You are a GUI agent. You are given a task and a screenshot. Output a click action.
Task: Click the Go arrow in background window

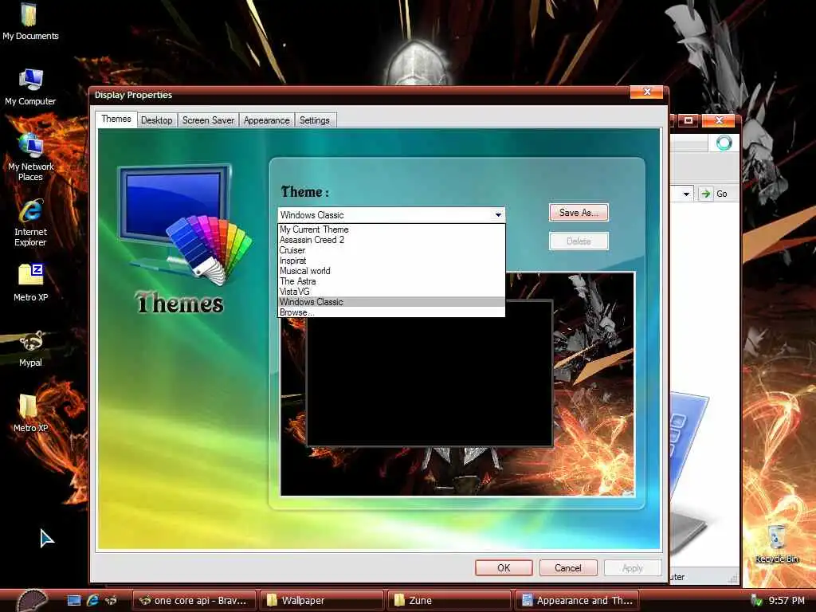(x=706, y=194)
